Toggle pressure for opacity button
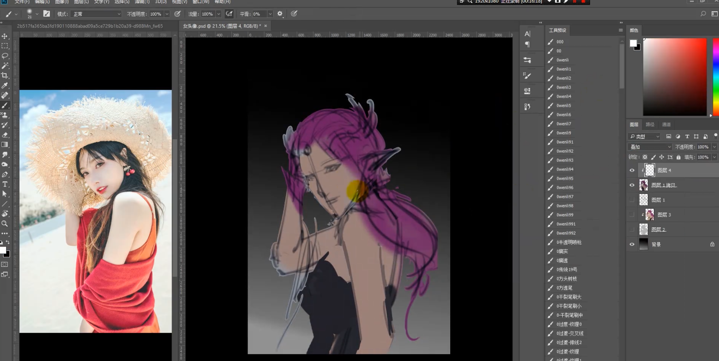 [178, 14]
